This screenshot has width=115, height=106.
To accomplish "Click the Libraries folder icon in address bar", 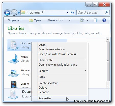I will pyautogui.click(x=23, y=12).
